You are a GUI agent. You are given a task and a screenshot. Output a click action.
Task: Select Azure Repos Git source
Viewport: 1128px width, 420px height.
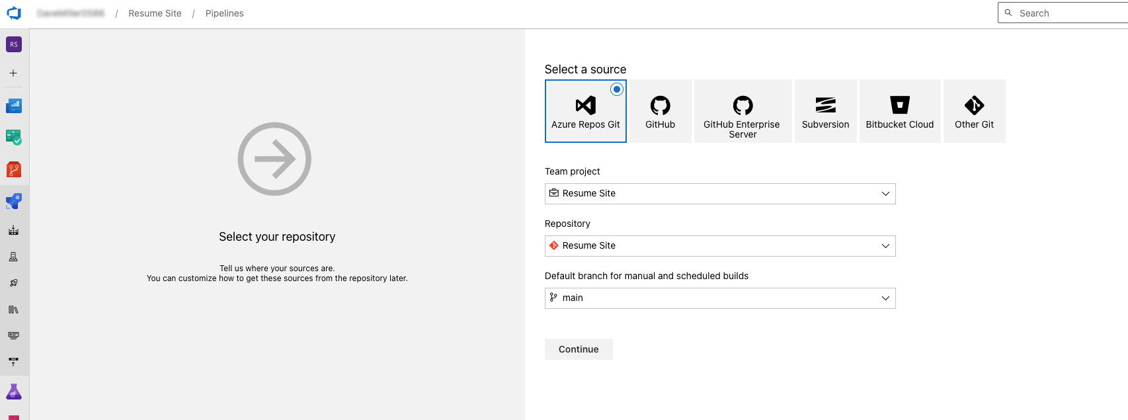pos(585,111)
